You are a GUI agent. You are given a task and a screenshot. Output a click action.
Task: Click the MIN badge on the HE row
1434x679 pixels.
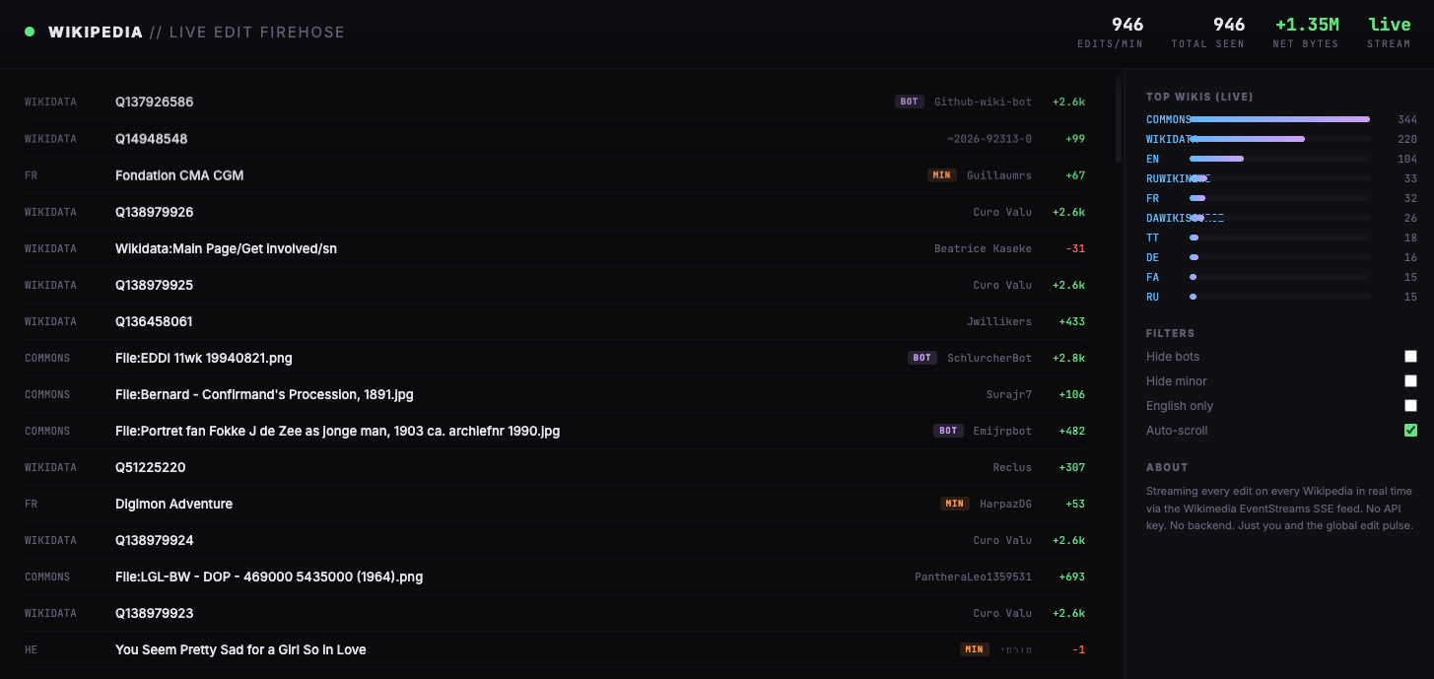(974, 649)
